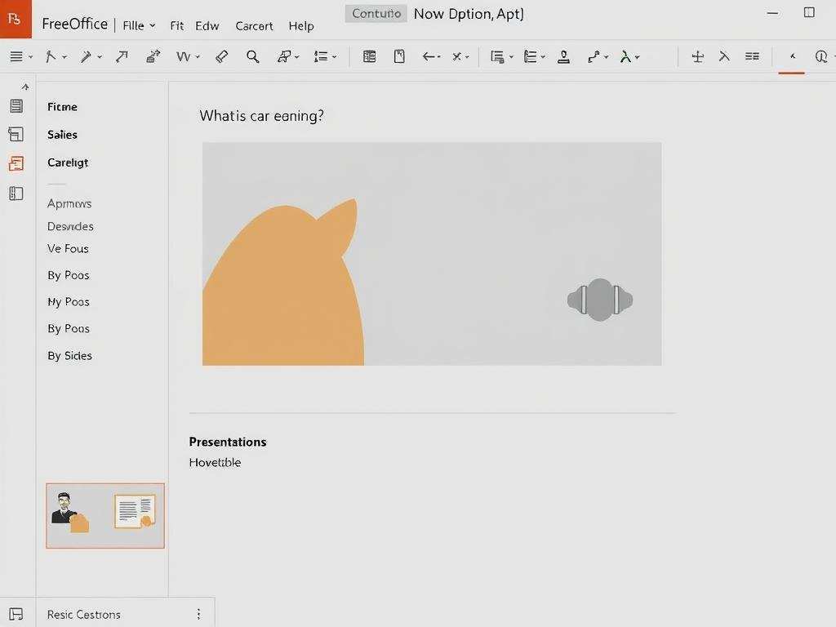
Task: Open the zoom magnifier tool
Action: pyautogui.click(x=253, y=56)
